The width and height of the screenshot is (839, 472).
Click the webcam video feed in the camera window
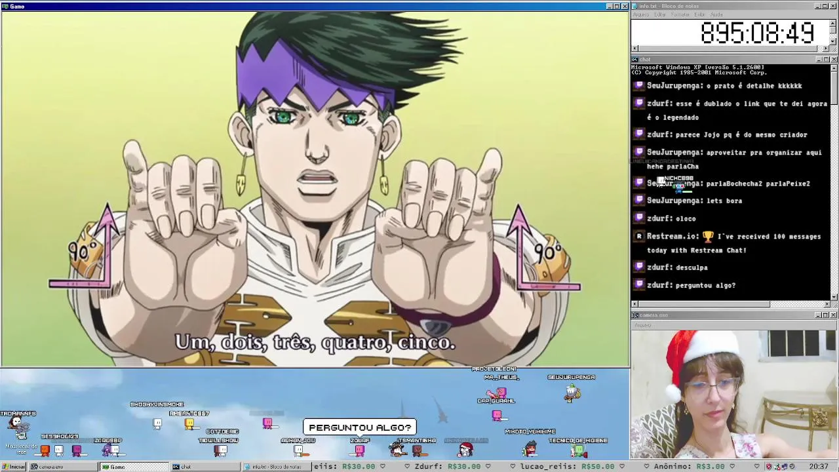coord(734,394)
